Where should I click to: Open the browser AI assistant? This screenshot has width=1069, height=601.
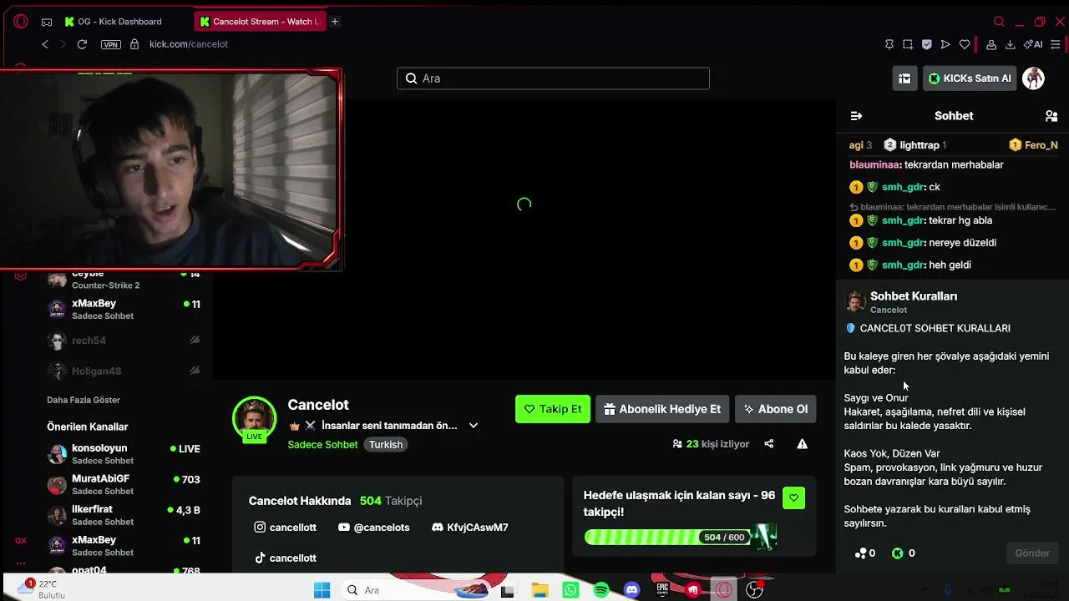click(1034, 44)
